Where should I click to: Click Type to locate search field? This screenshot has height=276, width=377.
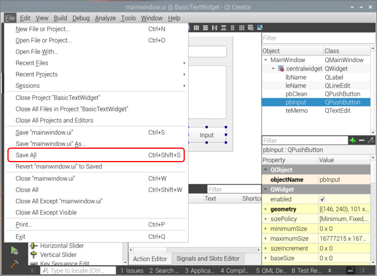[78, 271]
